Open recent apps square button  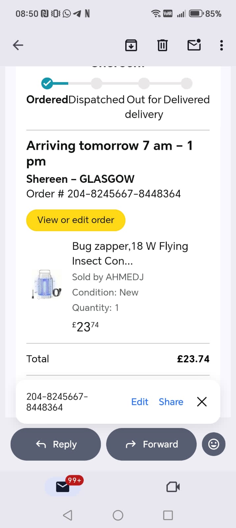pos(168,515)
